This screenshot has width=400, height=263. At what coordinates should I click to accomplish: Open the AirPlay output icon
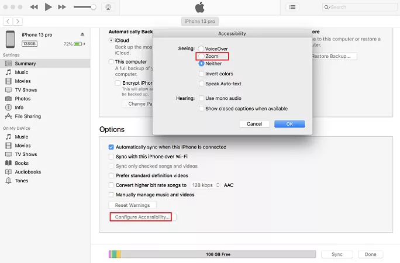[108, 7]
